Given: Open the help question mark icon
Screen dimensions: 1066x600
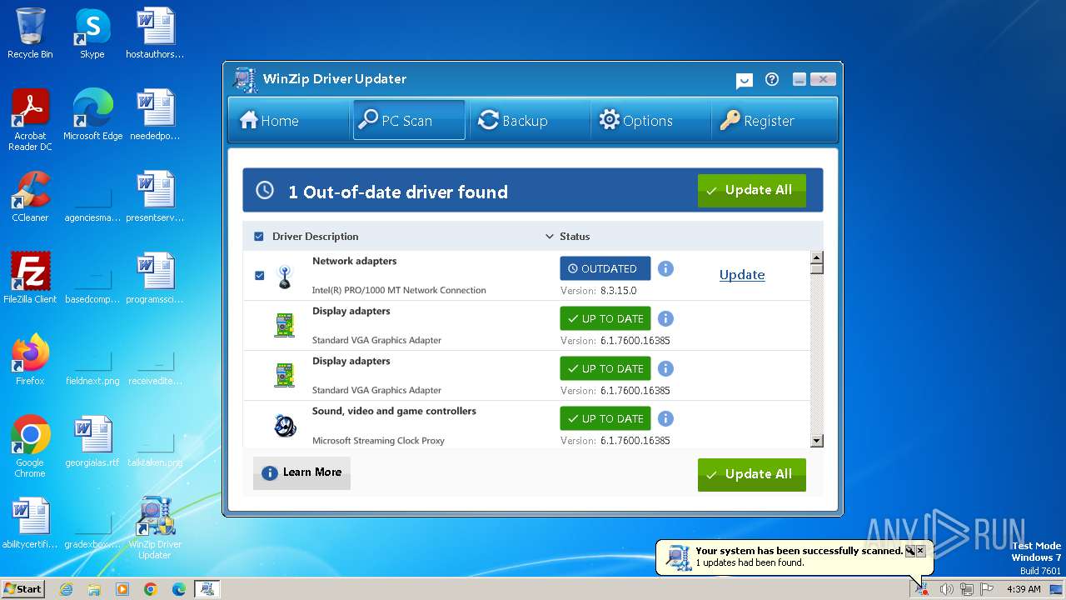Looking at the screenshot, I should [772, 79].
